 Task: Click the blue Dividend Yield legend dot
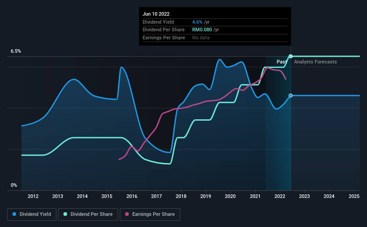coord(14,214)
